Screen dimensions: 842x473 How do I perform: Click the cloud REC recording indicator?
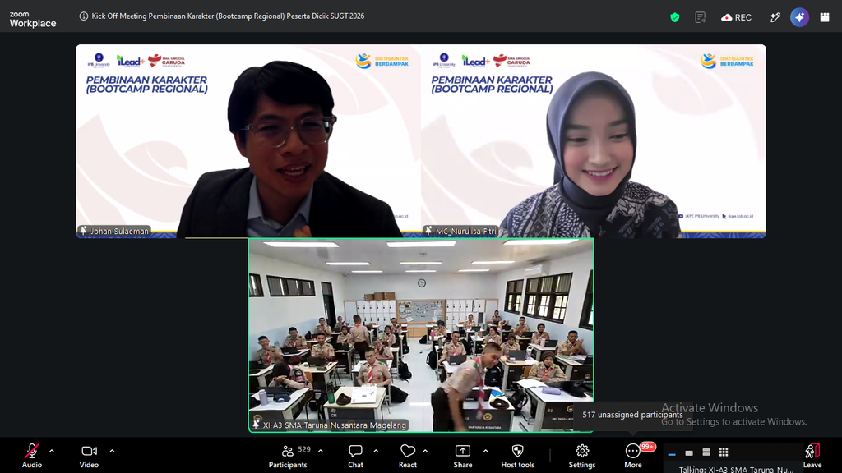[737, 17]
